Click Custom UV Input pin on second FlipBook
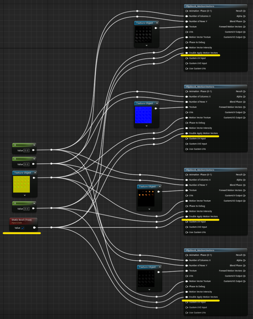The width and height of the screenshot is (253, 319). coord(187,139)
